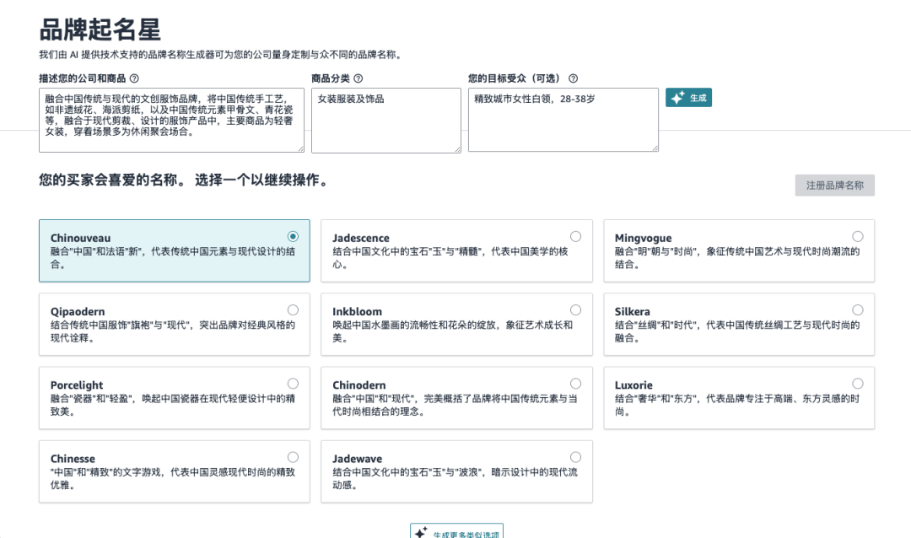
Task: Select the Porcelight radio button
Action: pyautogui.click(x=294, y=383)
